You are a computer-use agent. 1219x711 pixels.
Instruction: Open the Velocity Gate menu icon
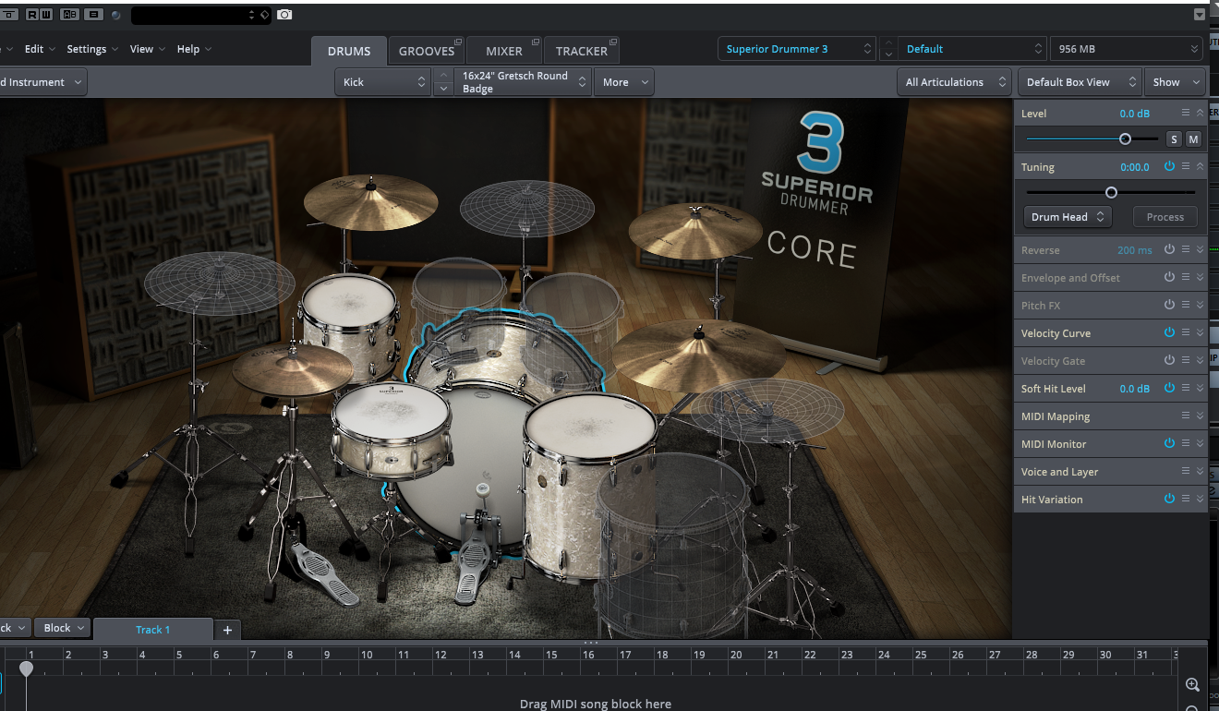point(1186,360)
